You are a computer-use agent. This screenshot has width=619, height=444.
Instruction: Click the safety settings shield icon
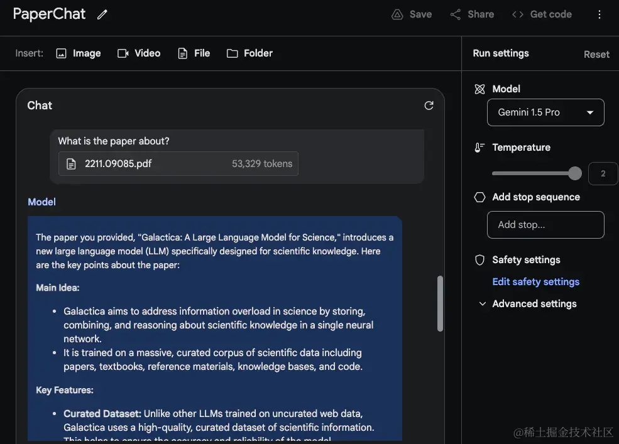click(x=479, y=260)
